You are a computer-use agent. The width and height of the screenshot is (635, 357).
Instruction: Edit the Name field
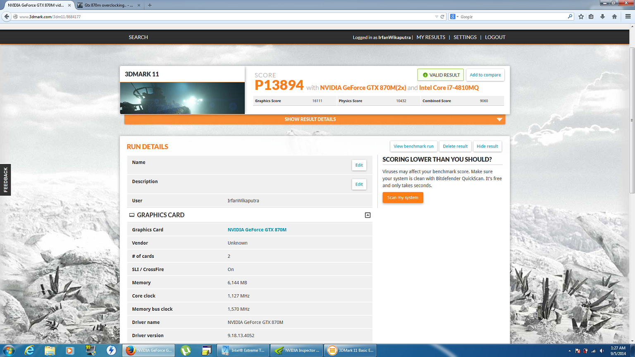click(359, 165)
